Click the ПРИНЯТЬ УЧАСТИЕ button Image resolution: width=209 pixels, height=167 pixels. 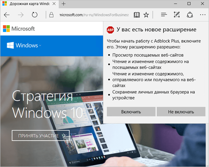[41, 135]
